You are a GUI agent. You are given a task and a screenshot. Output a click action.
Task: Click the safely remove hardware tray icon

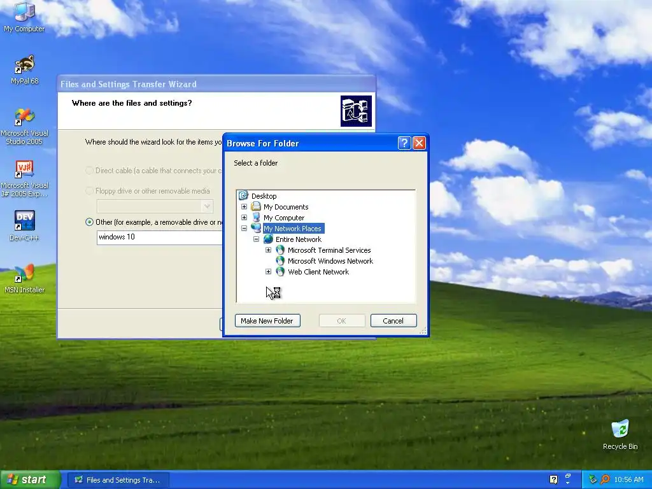tap(593, 479)
